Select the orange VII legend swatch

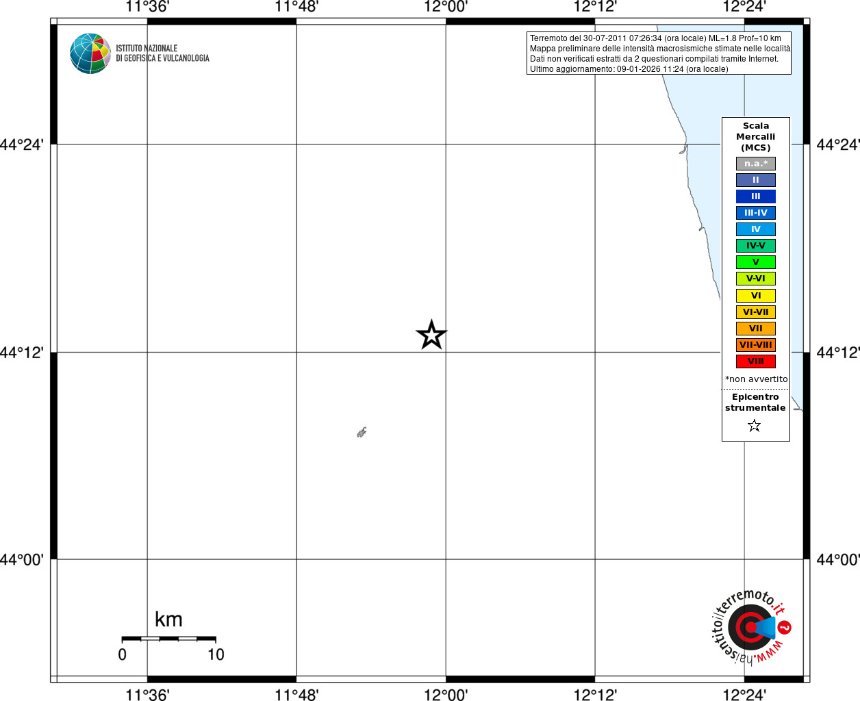coord(756,329)
